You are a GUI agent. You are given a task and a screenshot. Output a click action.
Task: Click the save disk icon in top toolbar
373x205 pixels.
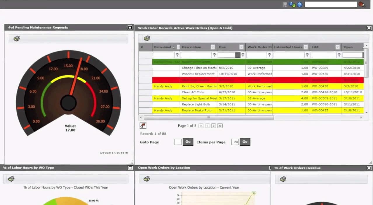(285, 4)
